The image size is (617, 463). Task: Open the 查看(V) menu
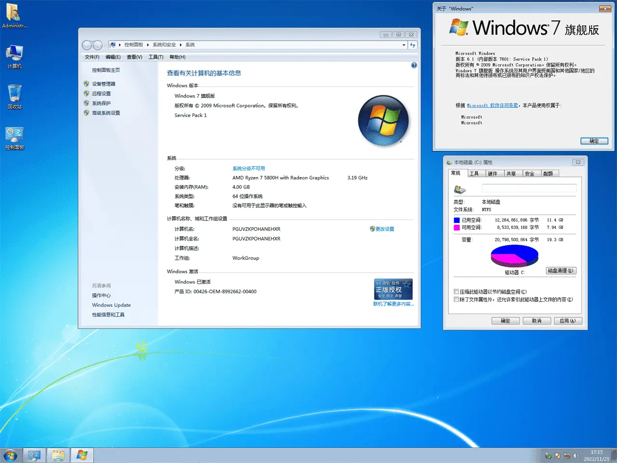click(x=134, y=57)
